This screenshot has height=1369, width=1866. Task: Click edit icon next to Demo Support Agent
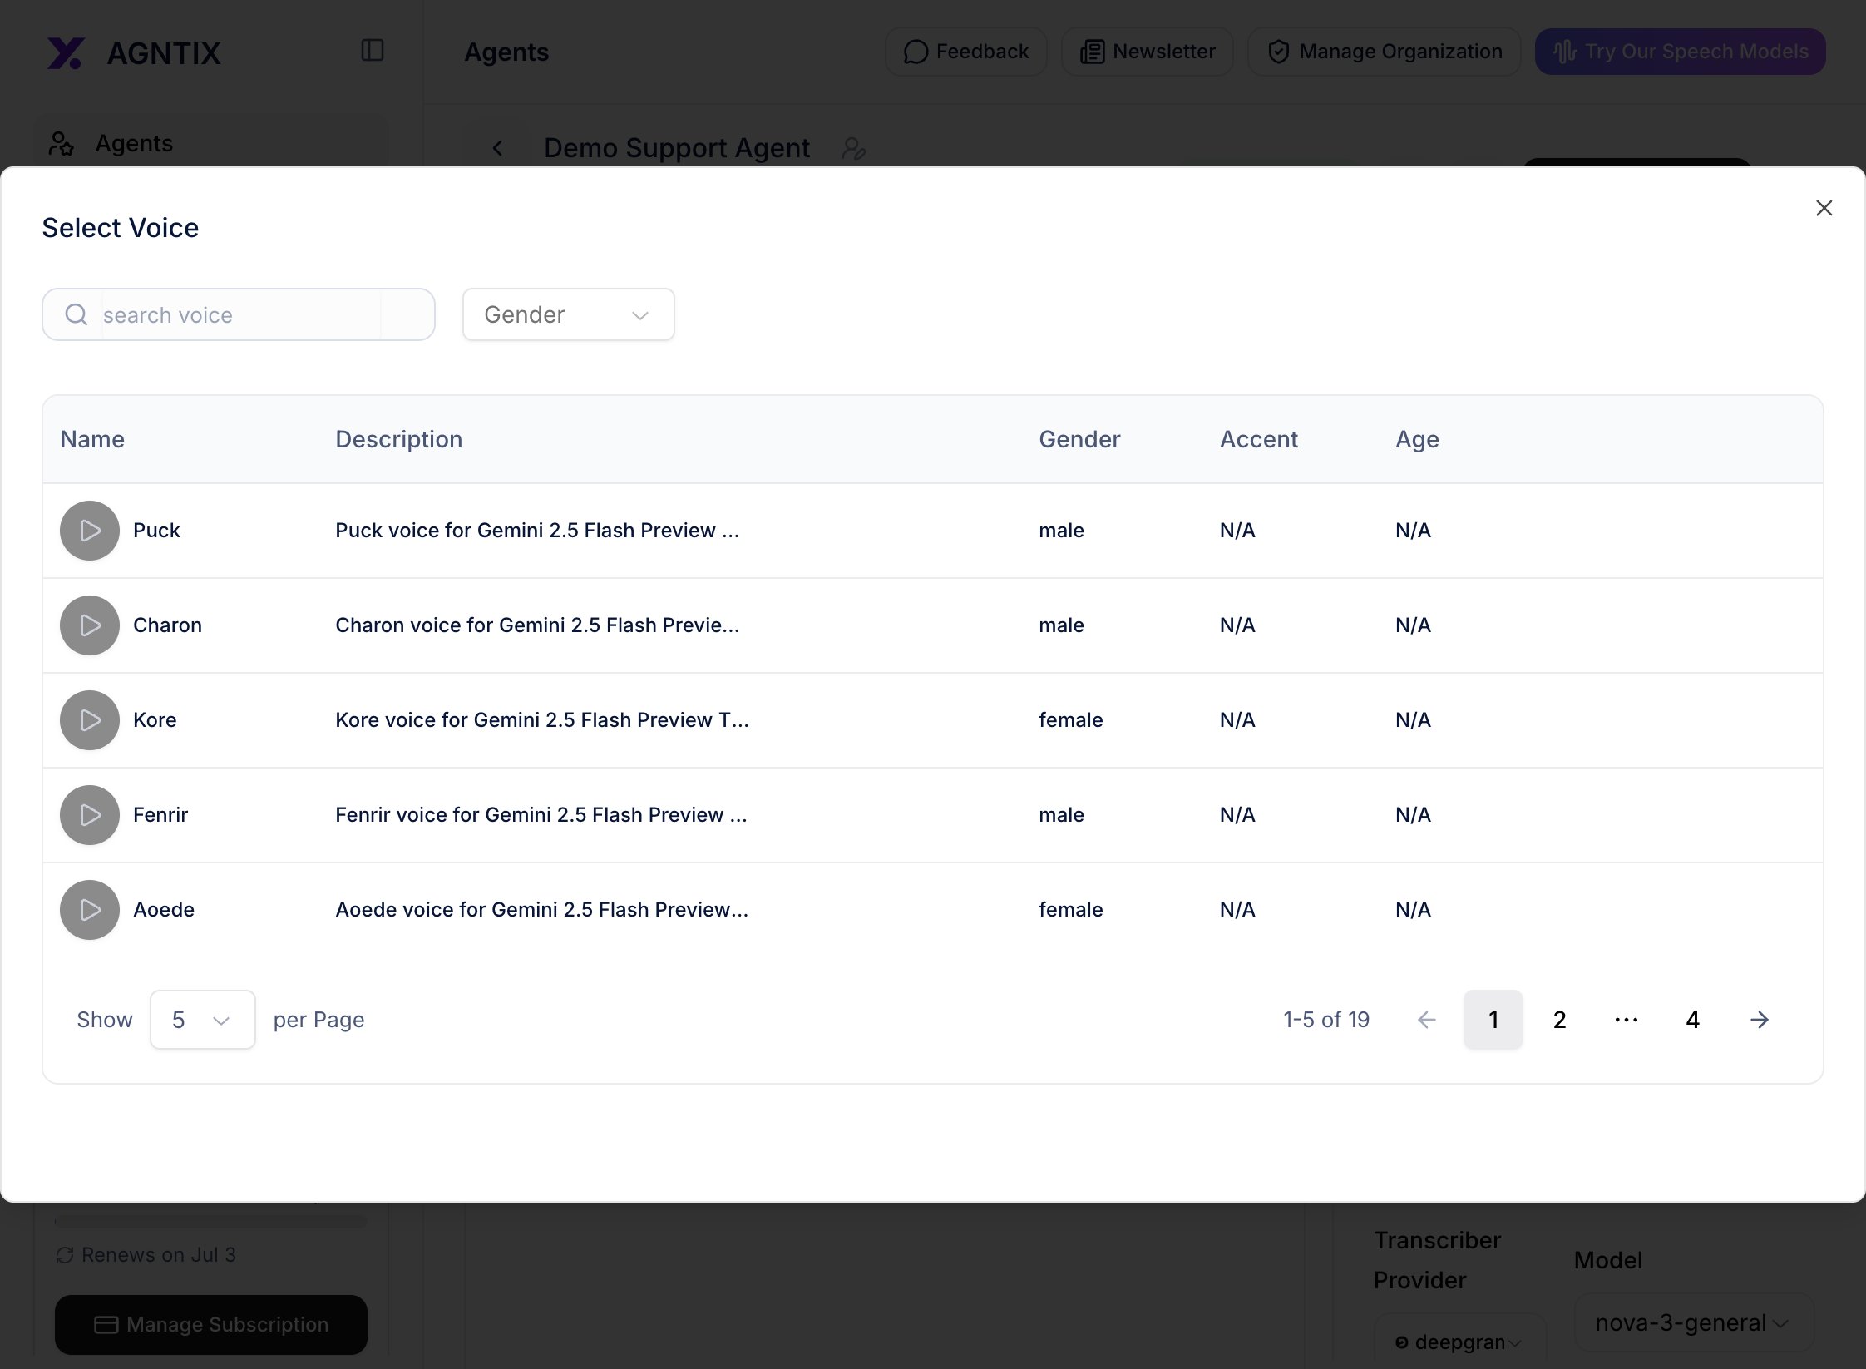[854, 148]
